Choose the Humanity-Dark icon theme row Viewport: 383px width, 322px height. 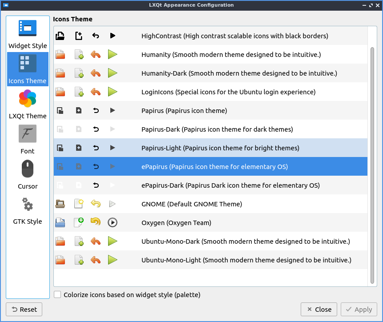[239, 73]
